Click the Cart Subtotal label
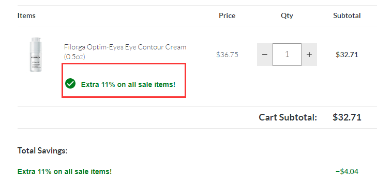377x190 pixels. (288, 117)
